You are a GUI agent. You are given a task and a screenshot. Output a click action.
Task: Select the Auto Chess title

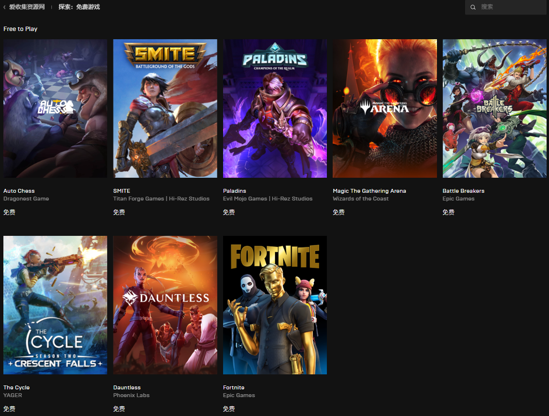(x=19, y=191)
